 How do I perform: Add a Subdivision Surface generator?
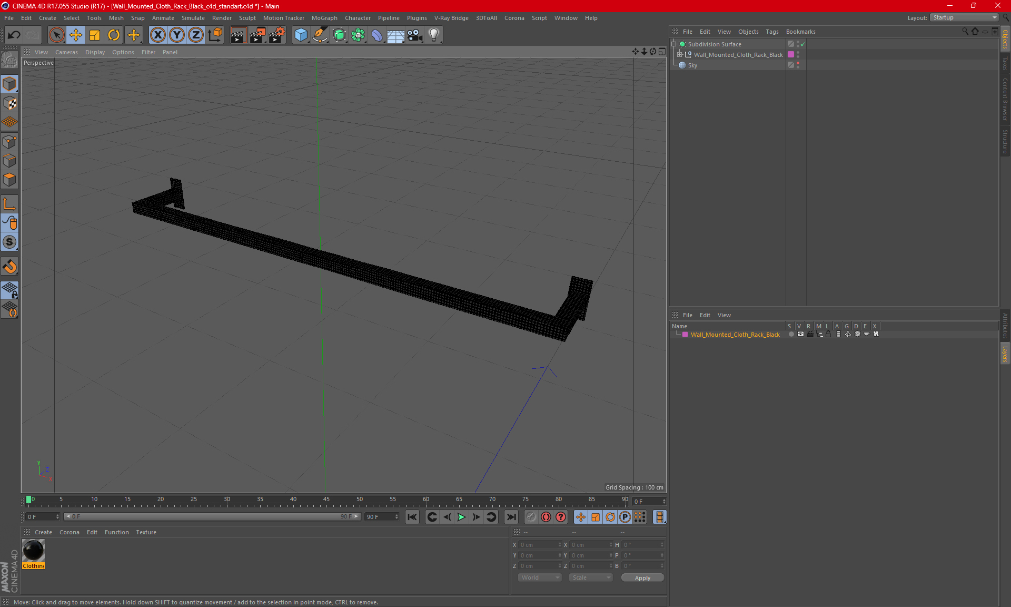339,35
